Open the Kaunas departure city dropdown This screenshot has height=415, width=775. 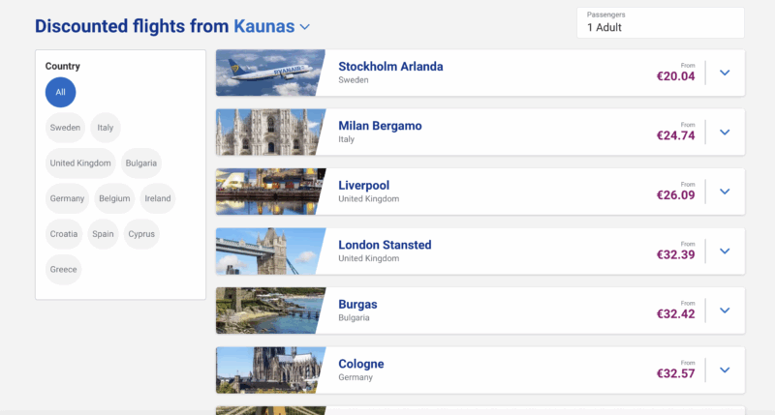(x=305, y=27)
